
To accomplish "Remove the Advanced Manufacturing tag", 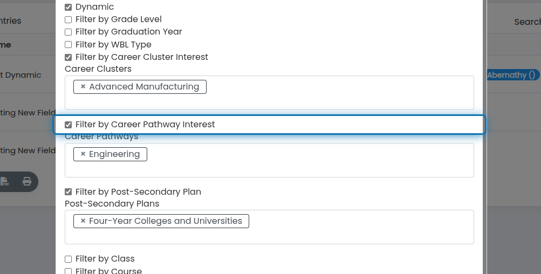I will [83, 87].
